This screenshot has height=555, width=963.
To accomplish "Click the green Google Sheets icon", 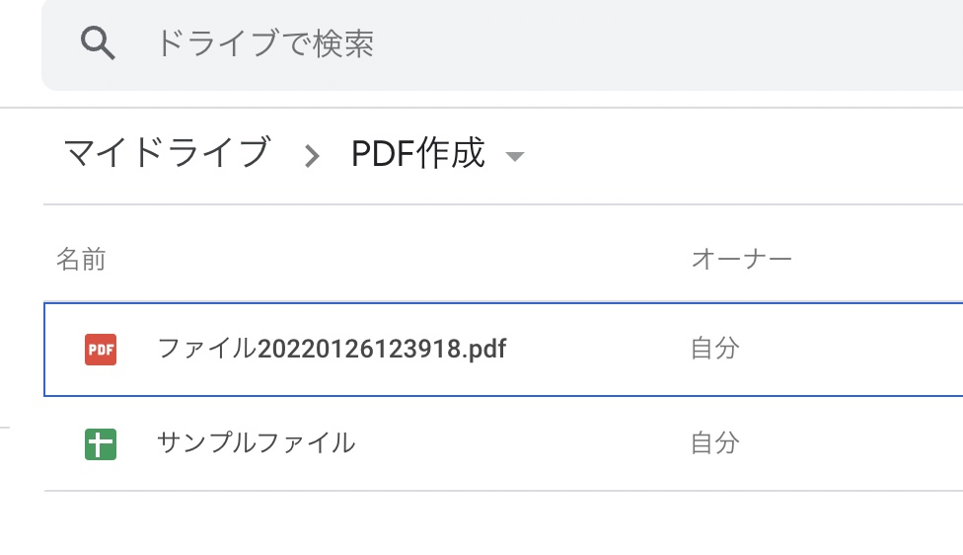I will 101,443.
